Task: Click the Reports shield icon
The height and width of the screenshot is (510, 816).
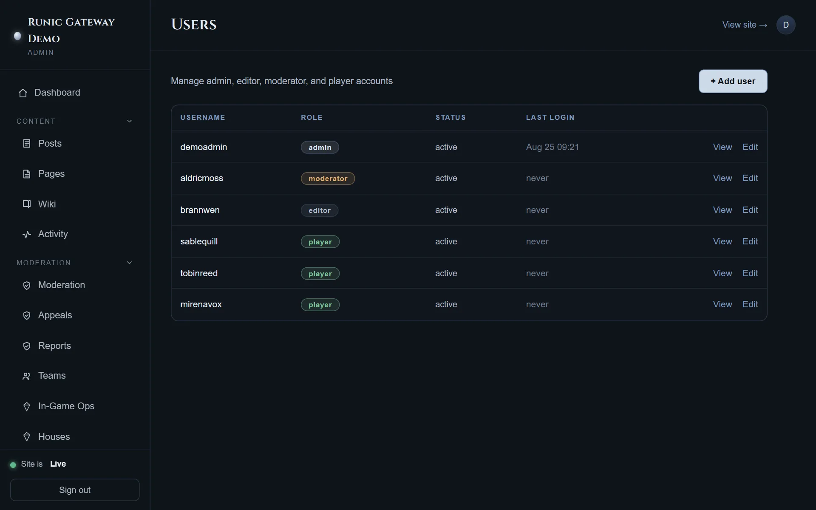Action: tap(27, 346)
